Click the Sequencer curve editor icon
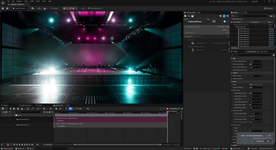Image resolution: width=276 pixels, height=150 pixels. 88,109
